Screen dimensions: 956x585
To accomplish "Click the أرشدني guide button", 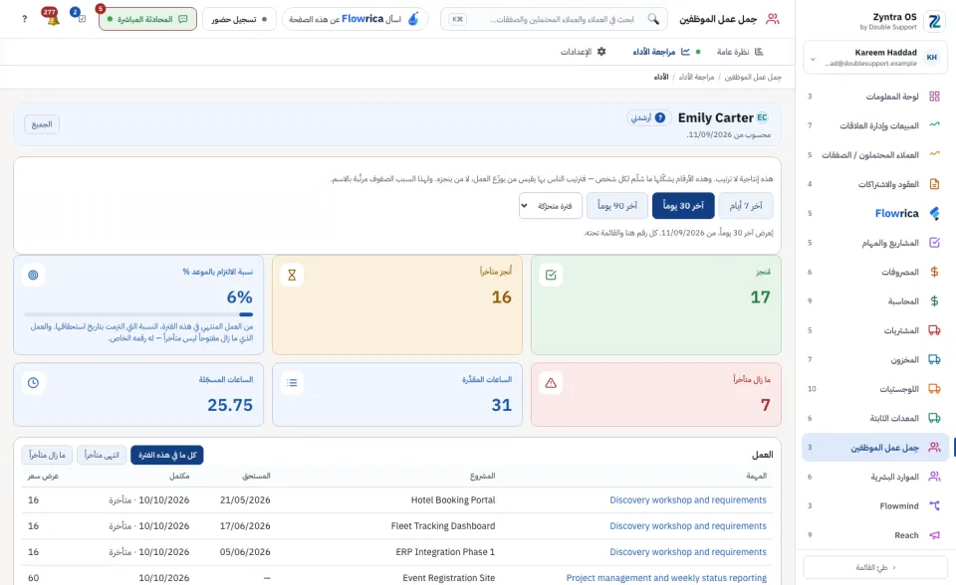I will 649,117.
